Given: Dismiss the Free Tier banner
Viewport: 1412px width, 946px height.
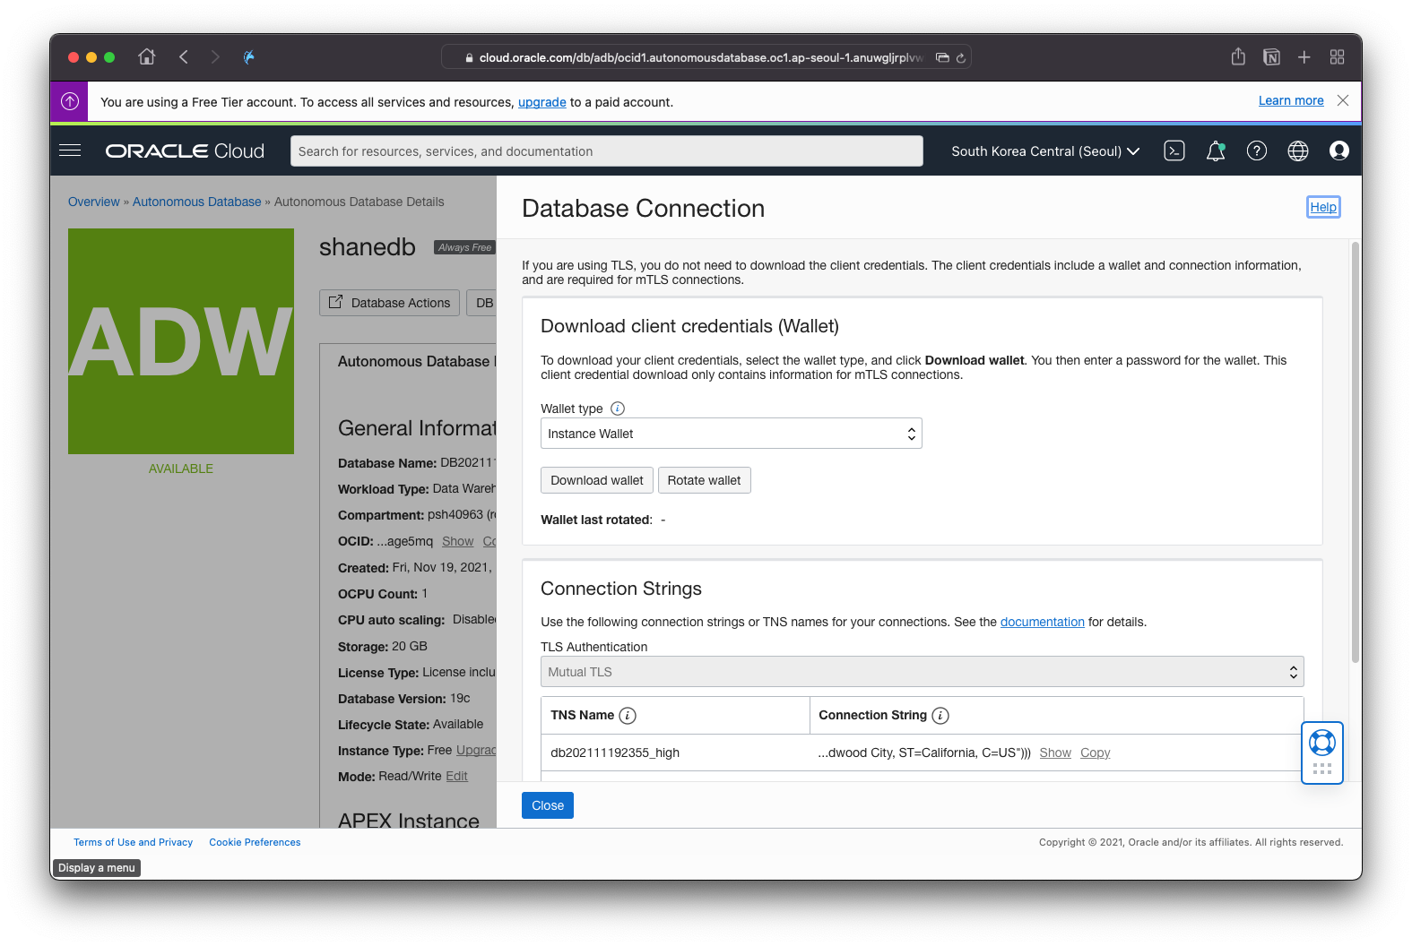Looking at the screenshot, I should coord(1343,100).
